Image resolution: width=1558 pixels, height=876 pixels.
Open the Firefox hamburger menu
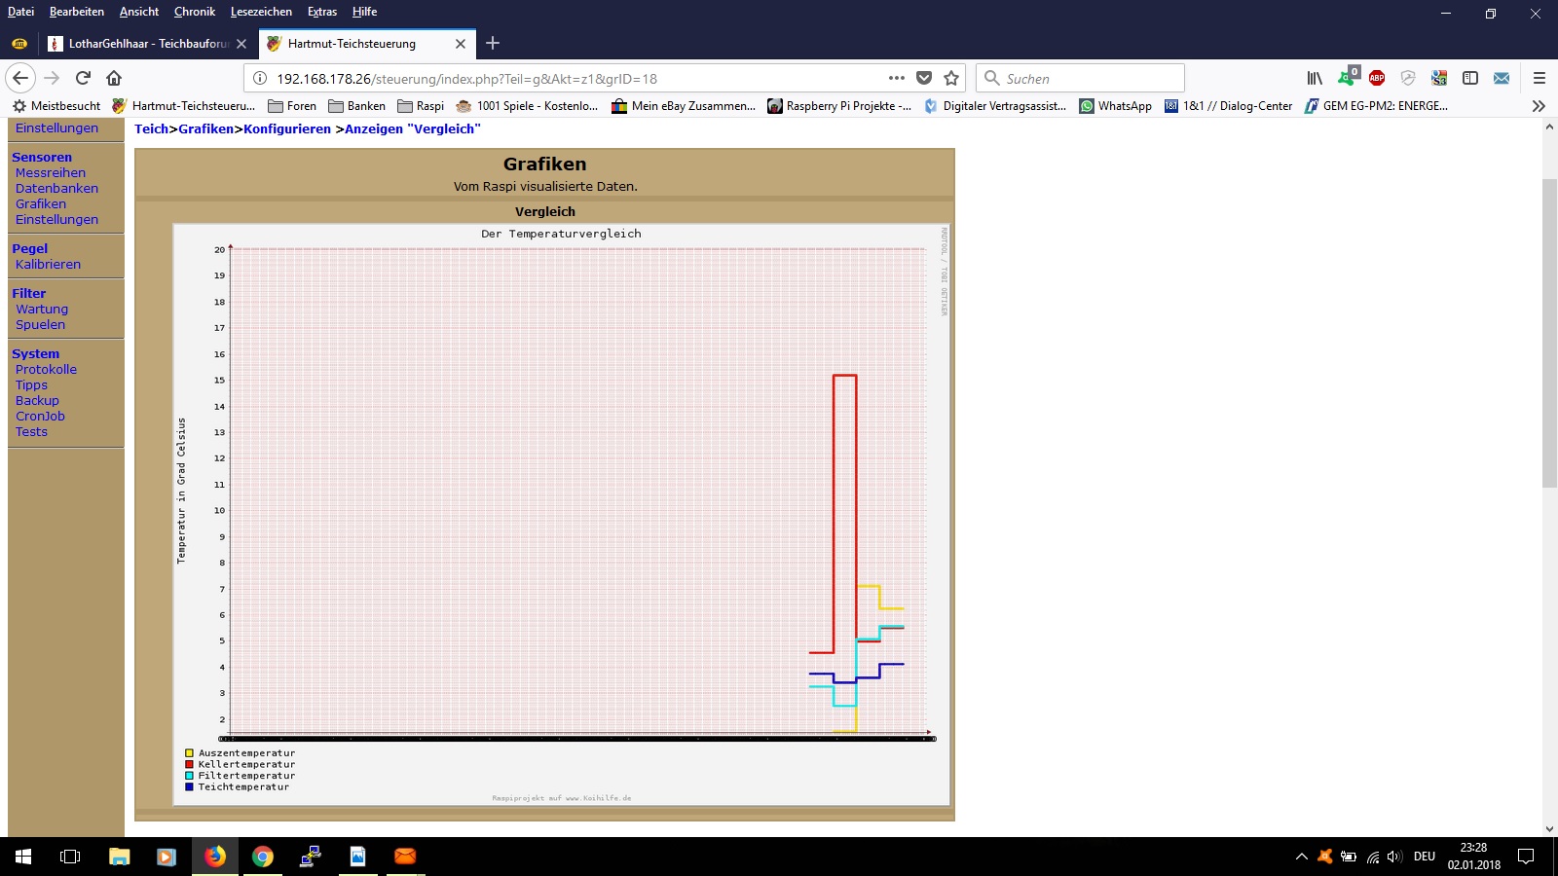1539,78
